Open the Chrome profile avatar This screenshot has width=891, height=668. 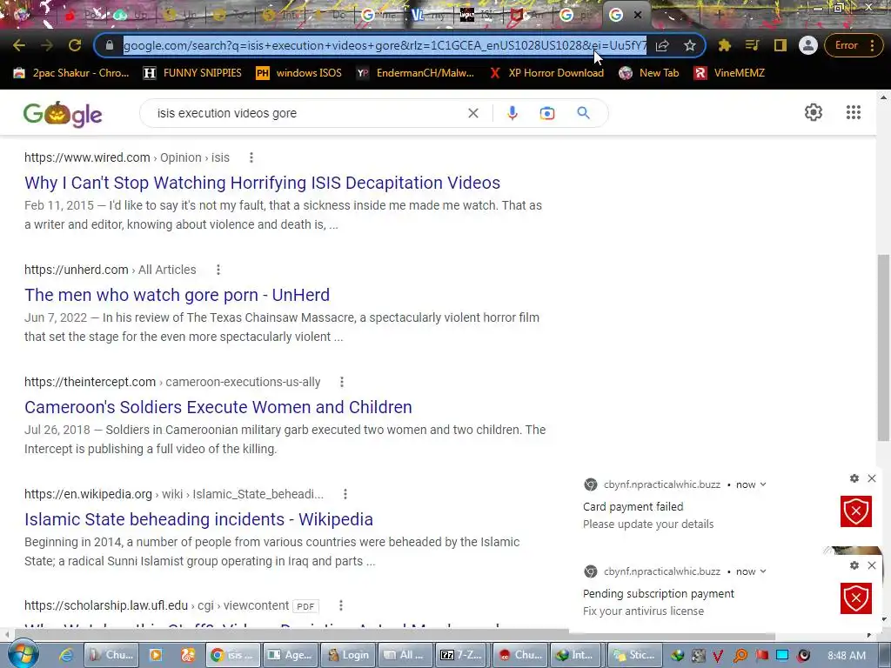pyautogui.click(x=807, y=45)
